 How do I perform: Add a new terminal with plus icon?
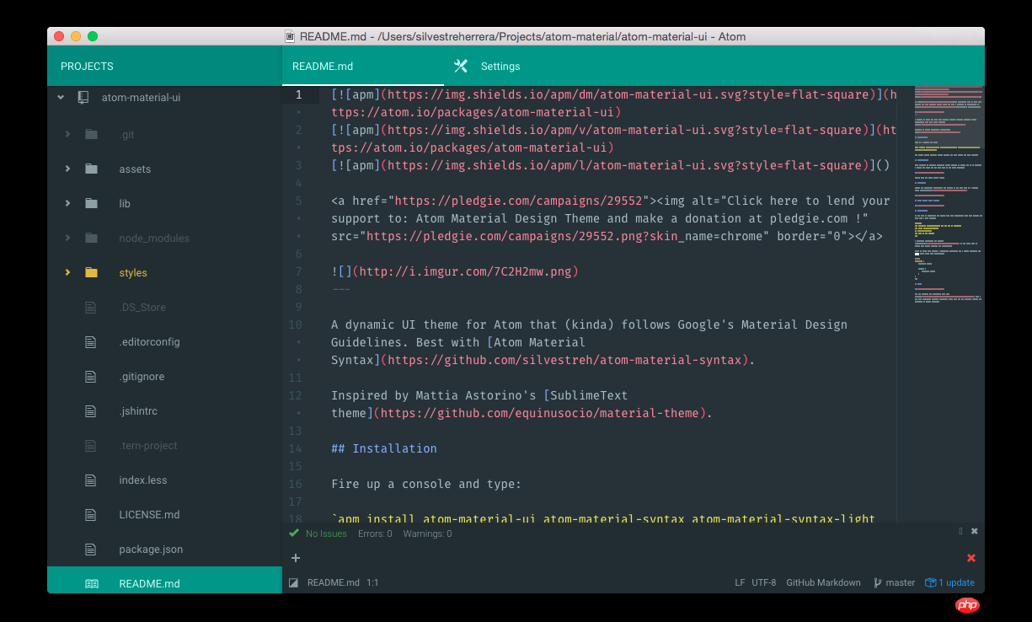[x=296, y=558]
